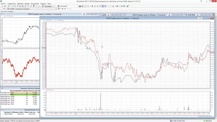
Task: Open the Брокер menu
Action: pyautogui.click(x=27, y=4)
